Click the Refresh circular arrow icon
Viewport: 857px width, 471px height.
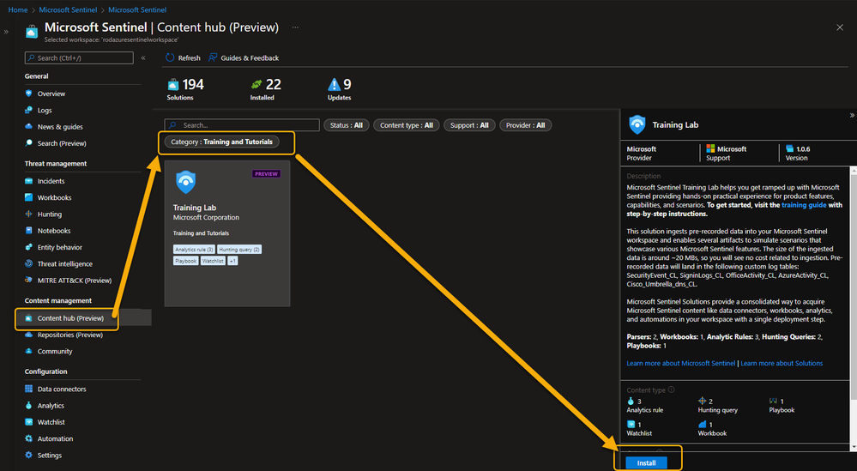coord(170,57)
